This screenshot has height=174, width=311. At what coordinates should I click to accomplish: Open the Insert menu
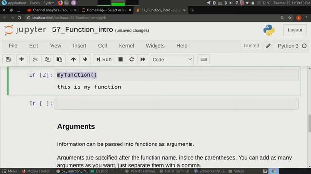coord(80,46)
